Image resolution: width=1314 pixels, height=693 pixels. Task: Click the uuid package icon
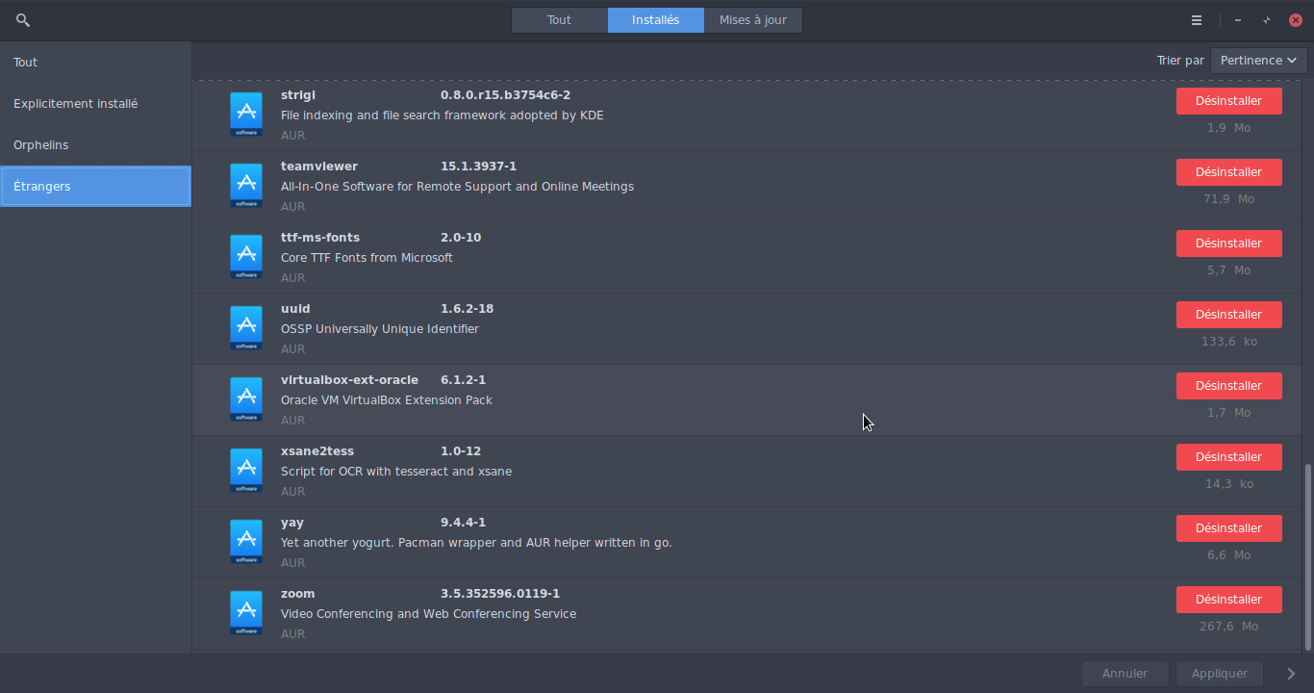click(x=246, y=328)
